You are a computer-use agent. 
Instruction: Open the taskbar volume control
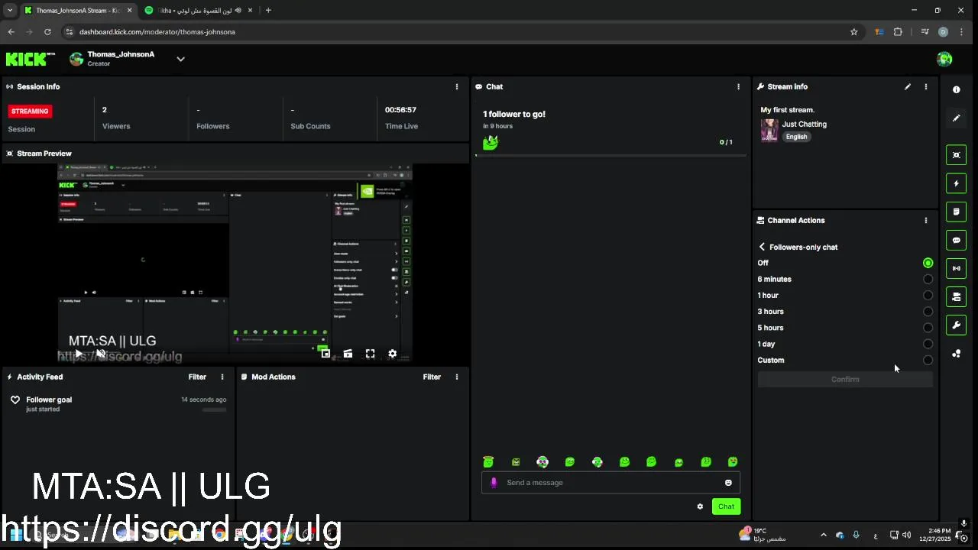[907, 535]
